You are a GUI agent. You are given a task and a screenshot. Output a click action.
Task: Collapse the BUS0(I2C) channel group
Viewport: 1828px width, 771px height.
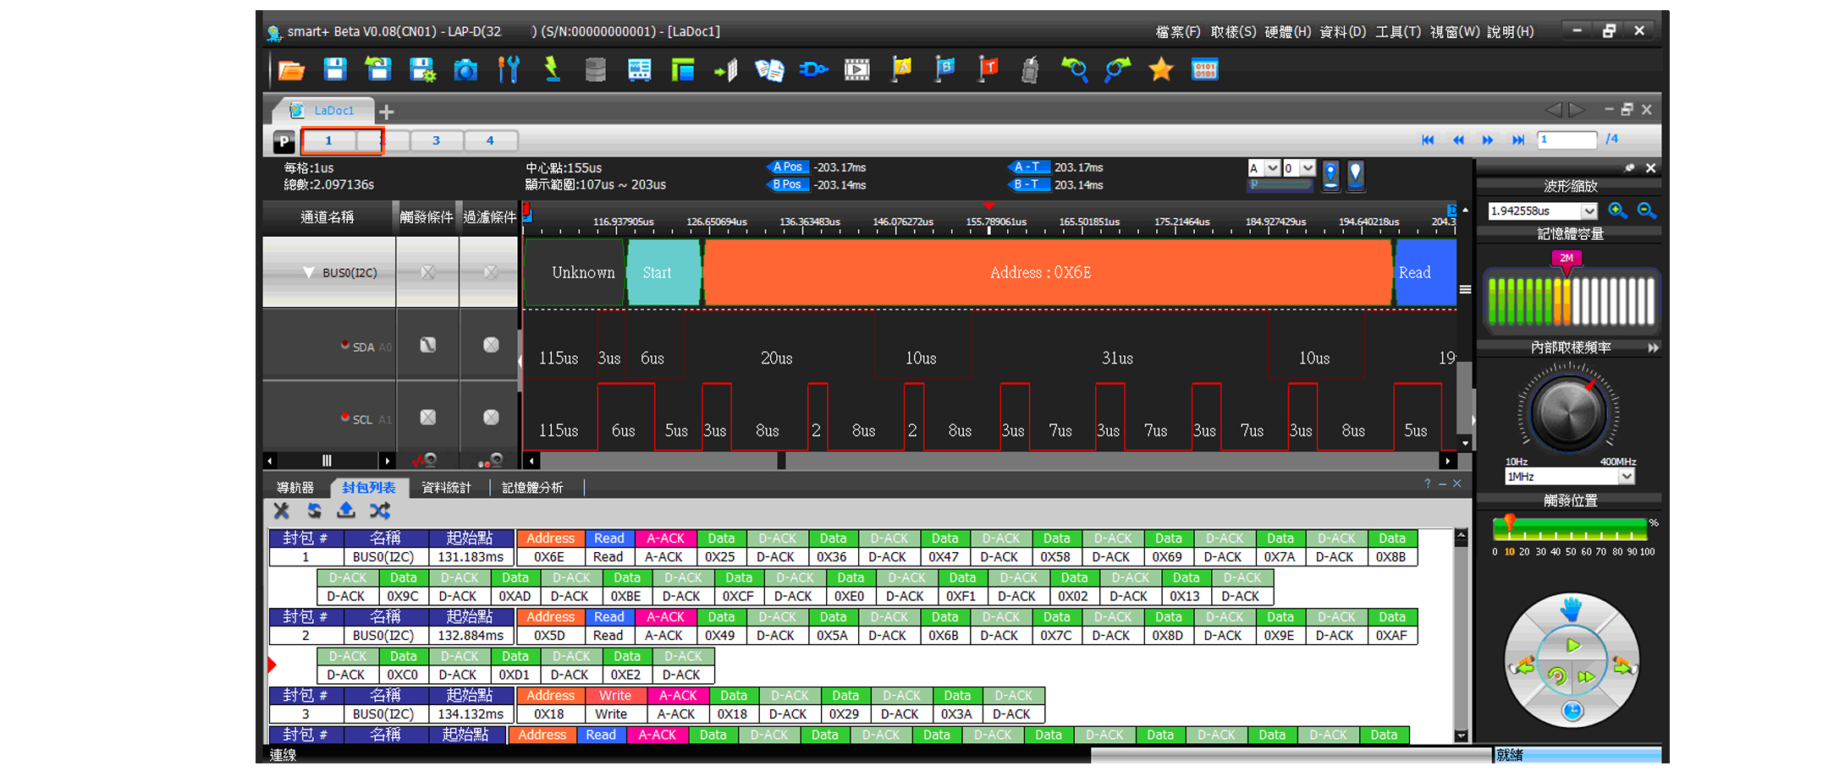tap(308, 272)
